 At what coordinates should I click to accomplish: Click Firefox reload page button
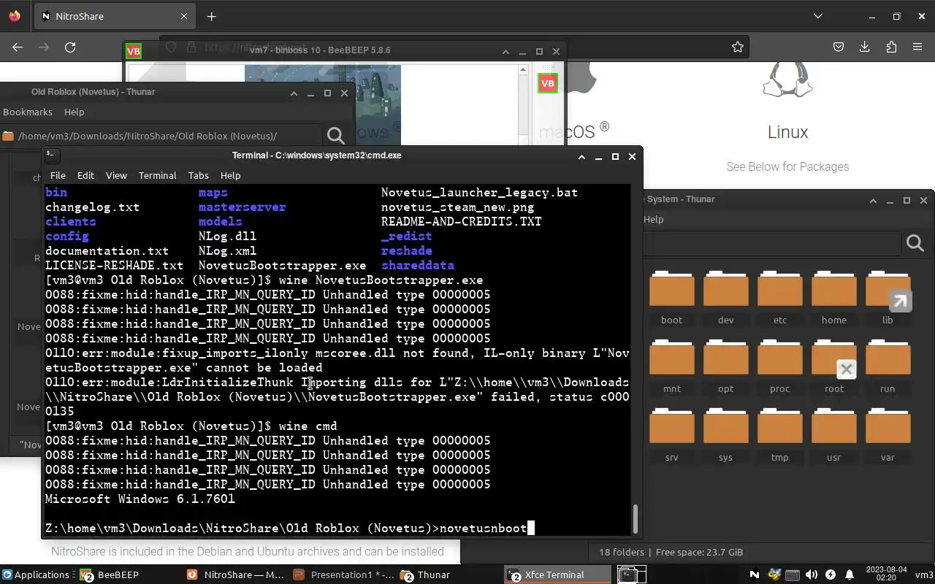click(x=70, y=47)
